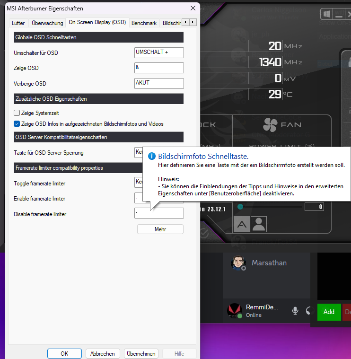Click the Toggle framerate limiter hotkey field
This screenshot has width=351, height=359.
click(x=138, y=183)
